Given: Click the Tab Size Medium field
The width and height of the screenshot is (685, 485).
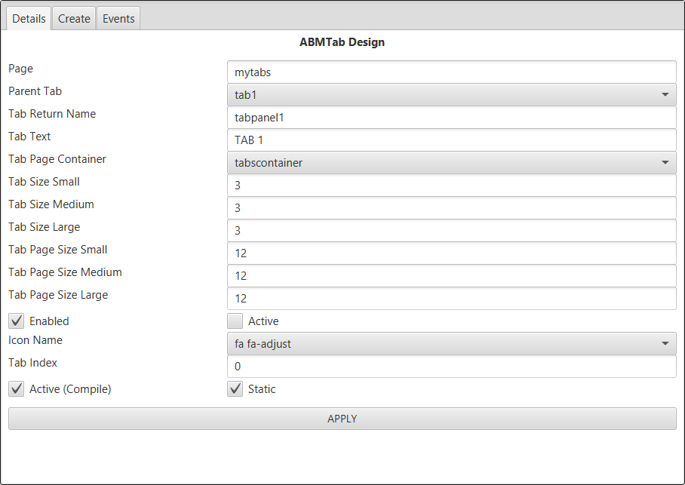Looking at the screenshot, I should (x=451, y=208).
